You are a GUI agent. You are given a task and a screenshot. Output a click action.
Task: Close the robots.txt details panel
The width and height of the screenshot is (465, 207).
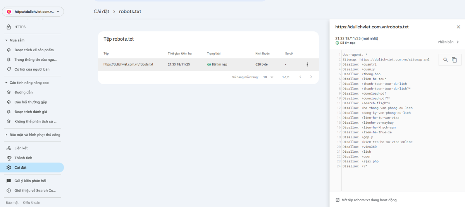pyautogui.click(x=458, y=27)
